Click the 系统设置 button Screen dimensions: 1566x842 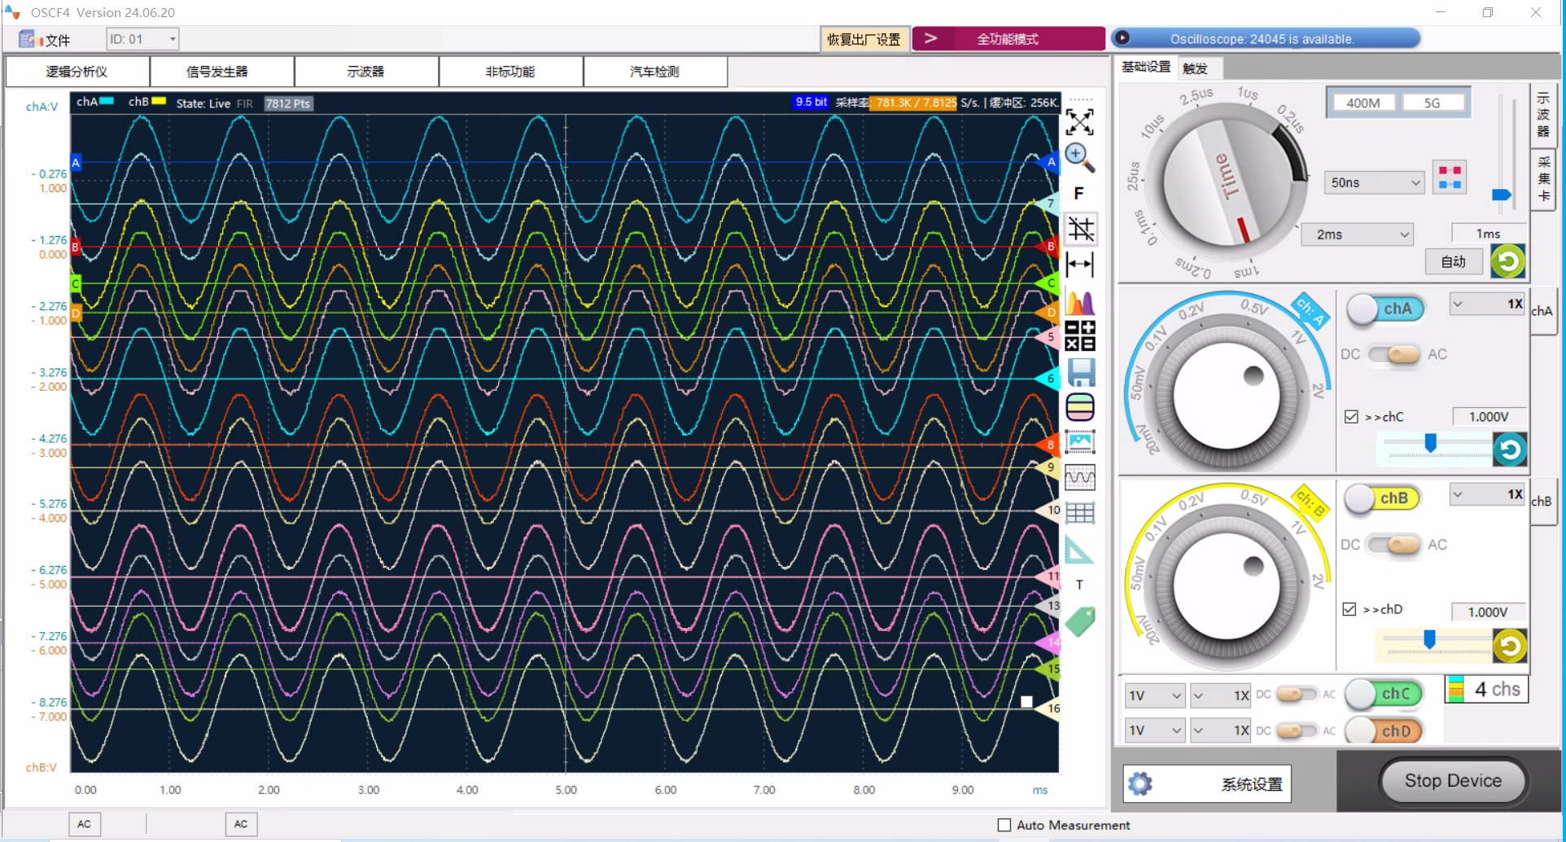(1207, 784)
